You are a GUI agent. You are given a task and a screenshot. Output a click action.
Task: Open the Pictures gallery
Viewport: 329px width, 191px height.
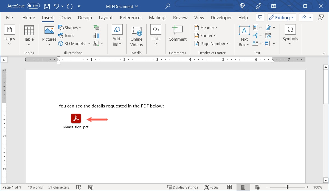49,34
